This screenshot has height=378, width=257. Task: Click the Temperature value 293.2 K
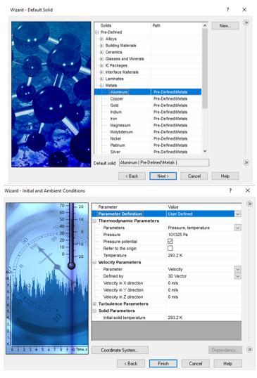pyautogui.click(x=175, y=256)
